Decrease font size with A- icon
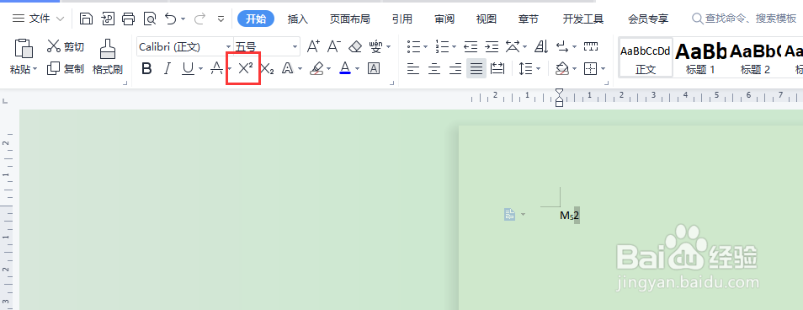803x310 pixels. 334,46
